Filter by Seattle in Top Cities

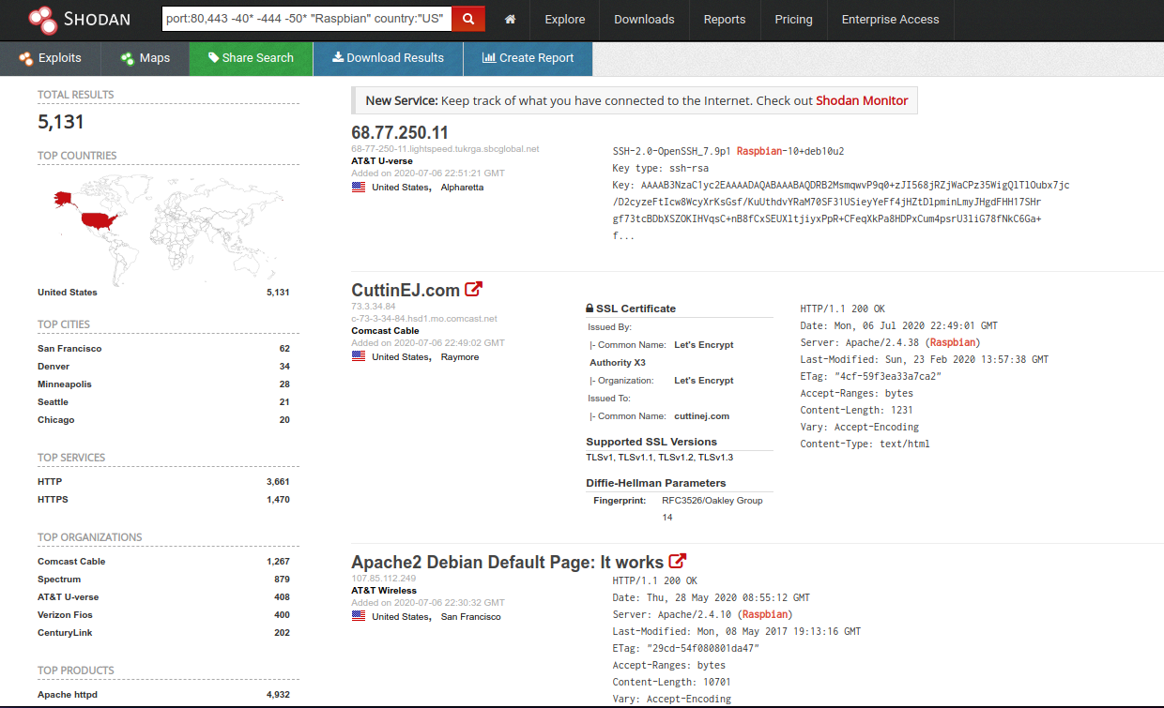[54, 402]
